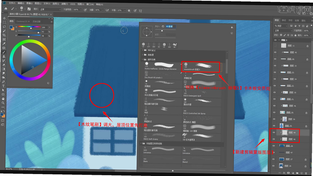Show hidden layer 图层 11 visibility box

click(275, 46)
